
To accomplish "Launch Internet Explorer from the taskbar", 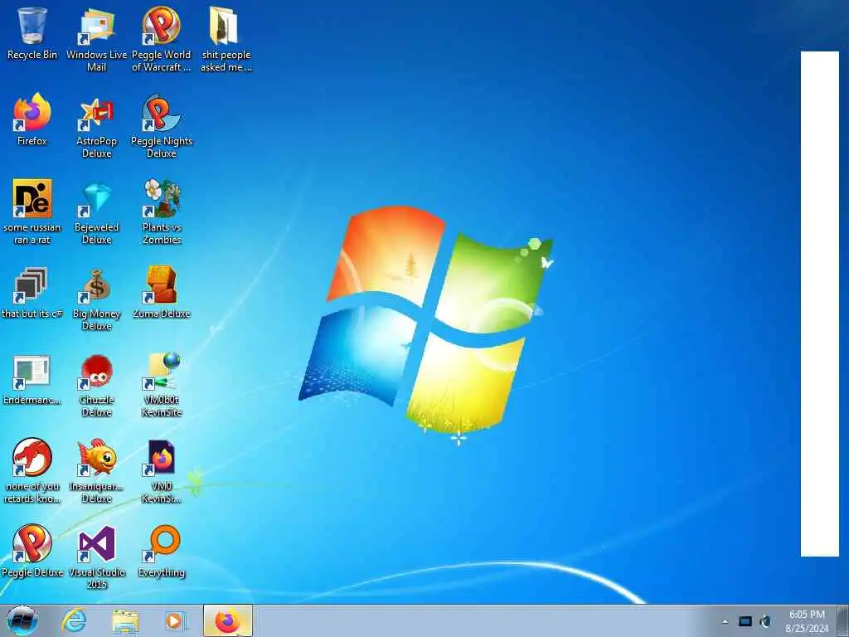I will click(x=74, y=620).
